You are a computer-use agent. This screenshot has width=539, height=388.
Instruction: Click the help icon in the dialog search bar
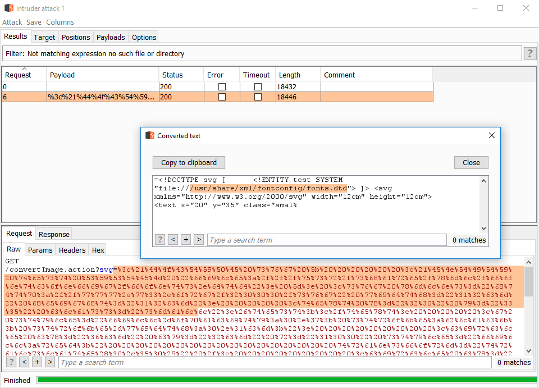tap(160, 239)
